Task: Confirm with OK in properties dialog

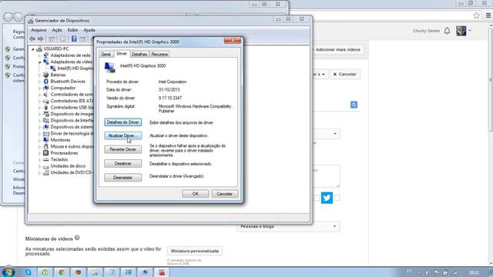Action: (x=195, y=194)
